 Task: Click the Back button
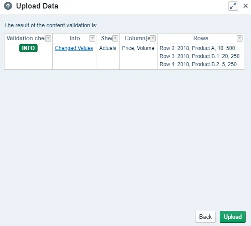(x=205, y=217)
